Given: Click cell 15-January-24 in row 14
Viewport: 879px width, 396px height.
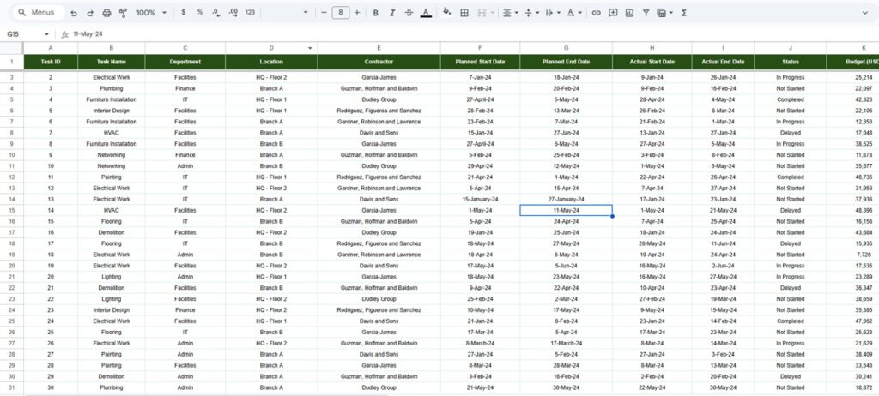Looking at the screenshot, I should 480,199.
